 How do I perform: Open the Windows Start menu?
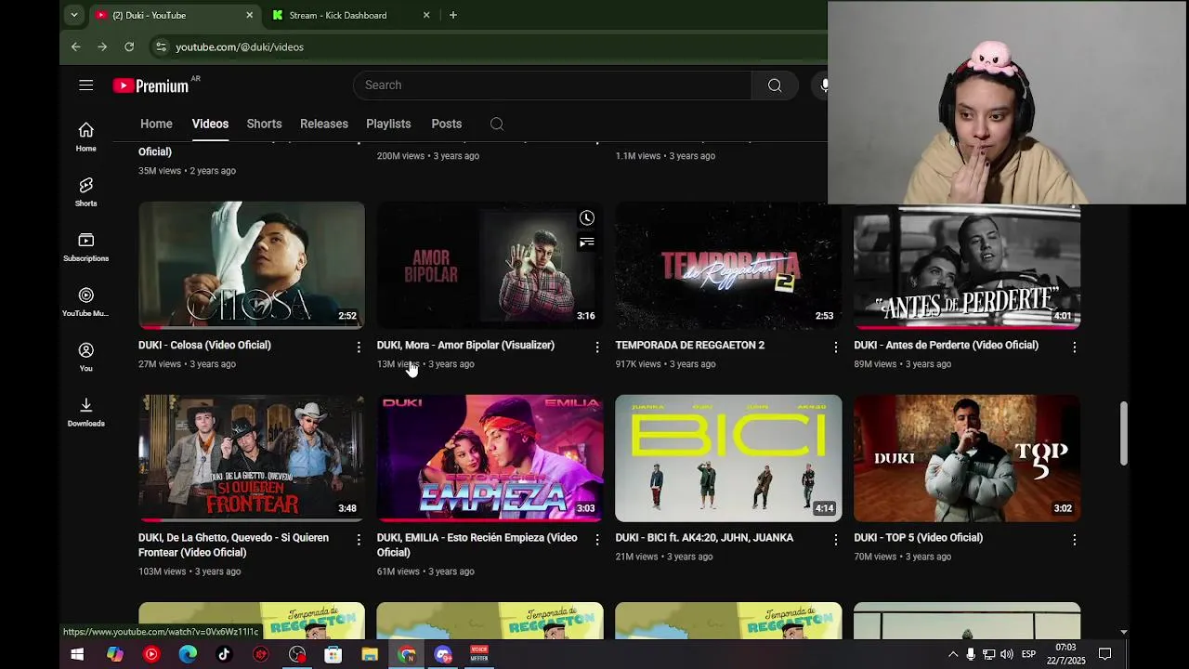pyautogui.click(x=77, y=654)
